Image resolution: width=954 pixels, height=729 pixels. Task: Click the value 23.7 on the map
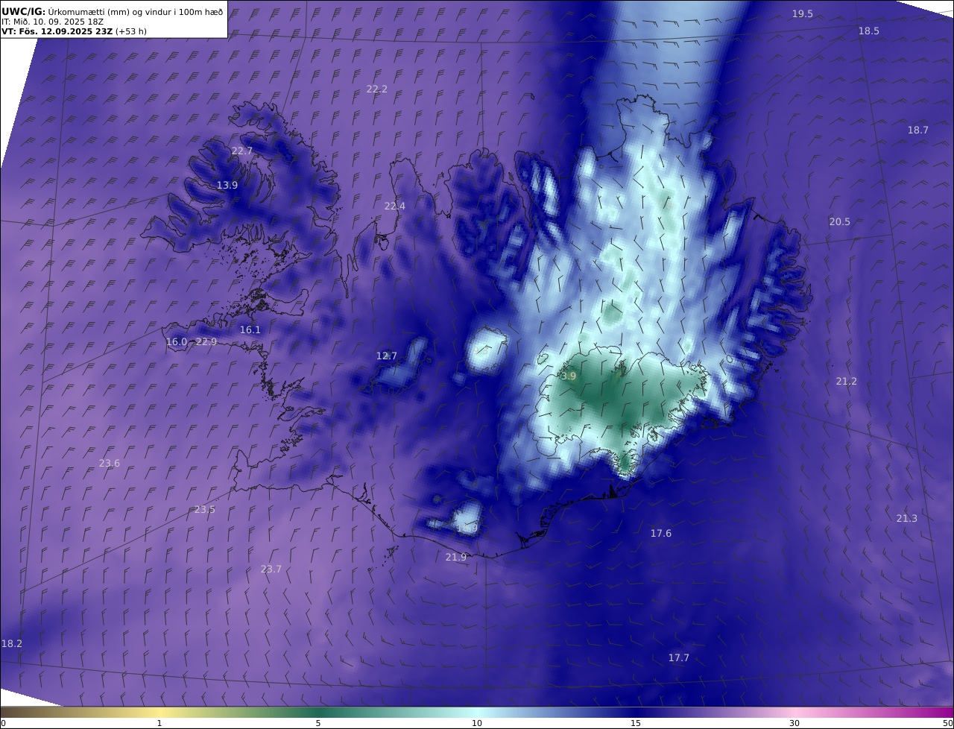271,569
